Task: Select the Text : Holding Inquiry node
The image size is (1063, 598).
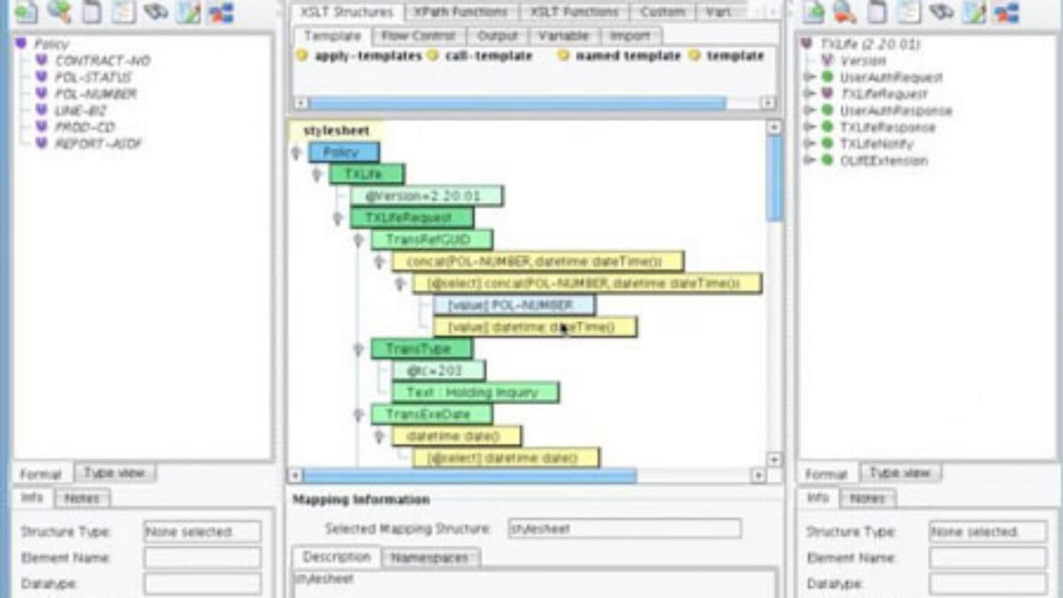Action: [x=476, y=392]
